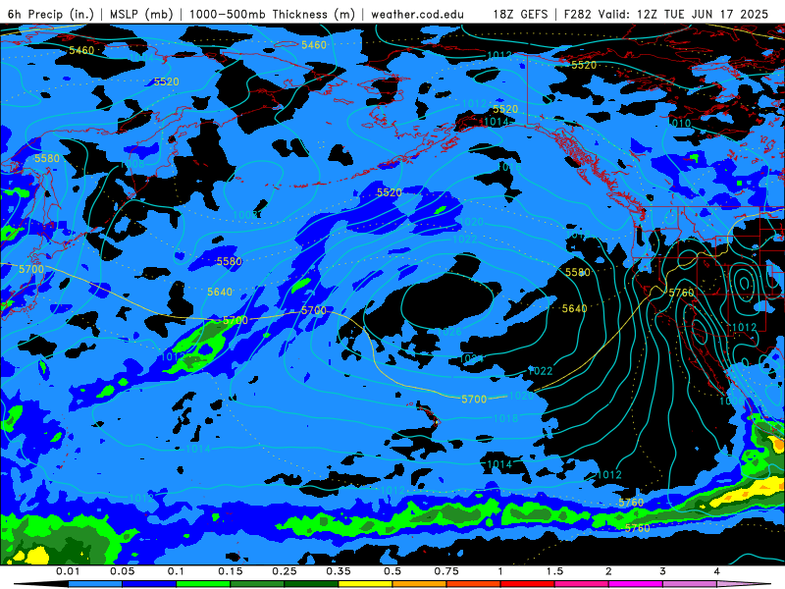Pick the magenta 2–3 legend swatch
The height and width of the screenshot is (589, 785).
coord(636,584)
